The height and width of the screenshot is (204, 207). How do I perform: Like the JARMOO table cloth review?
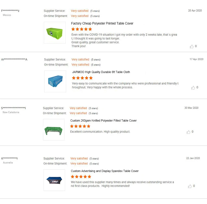[193, 88]
